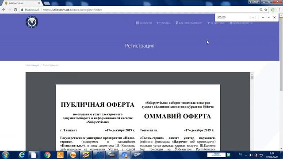
Task: Open the Тарифы menu item
Action: [x=164, y=23]
